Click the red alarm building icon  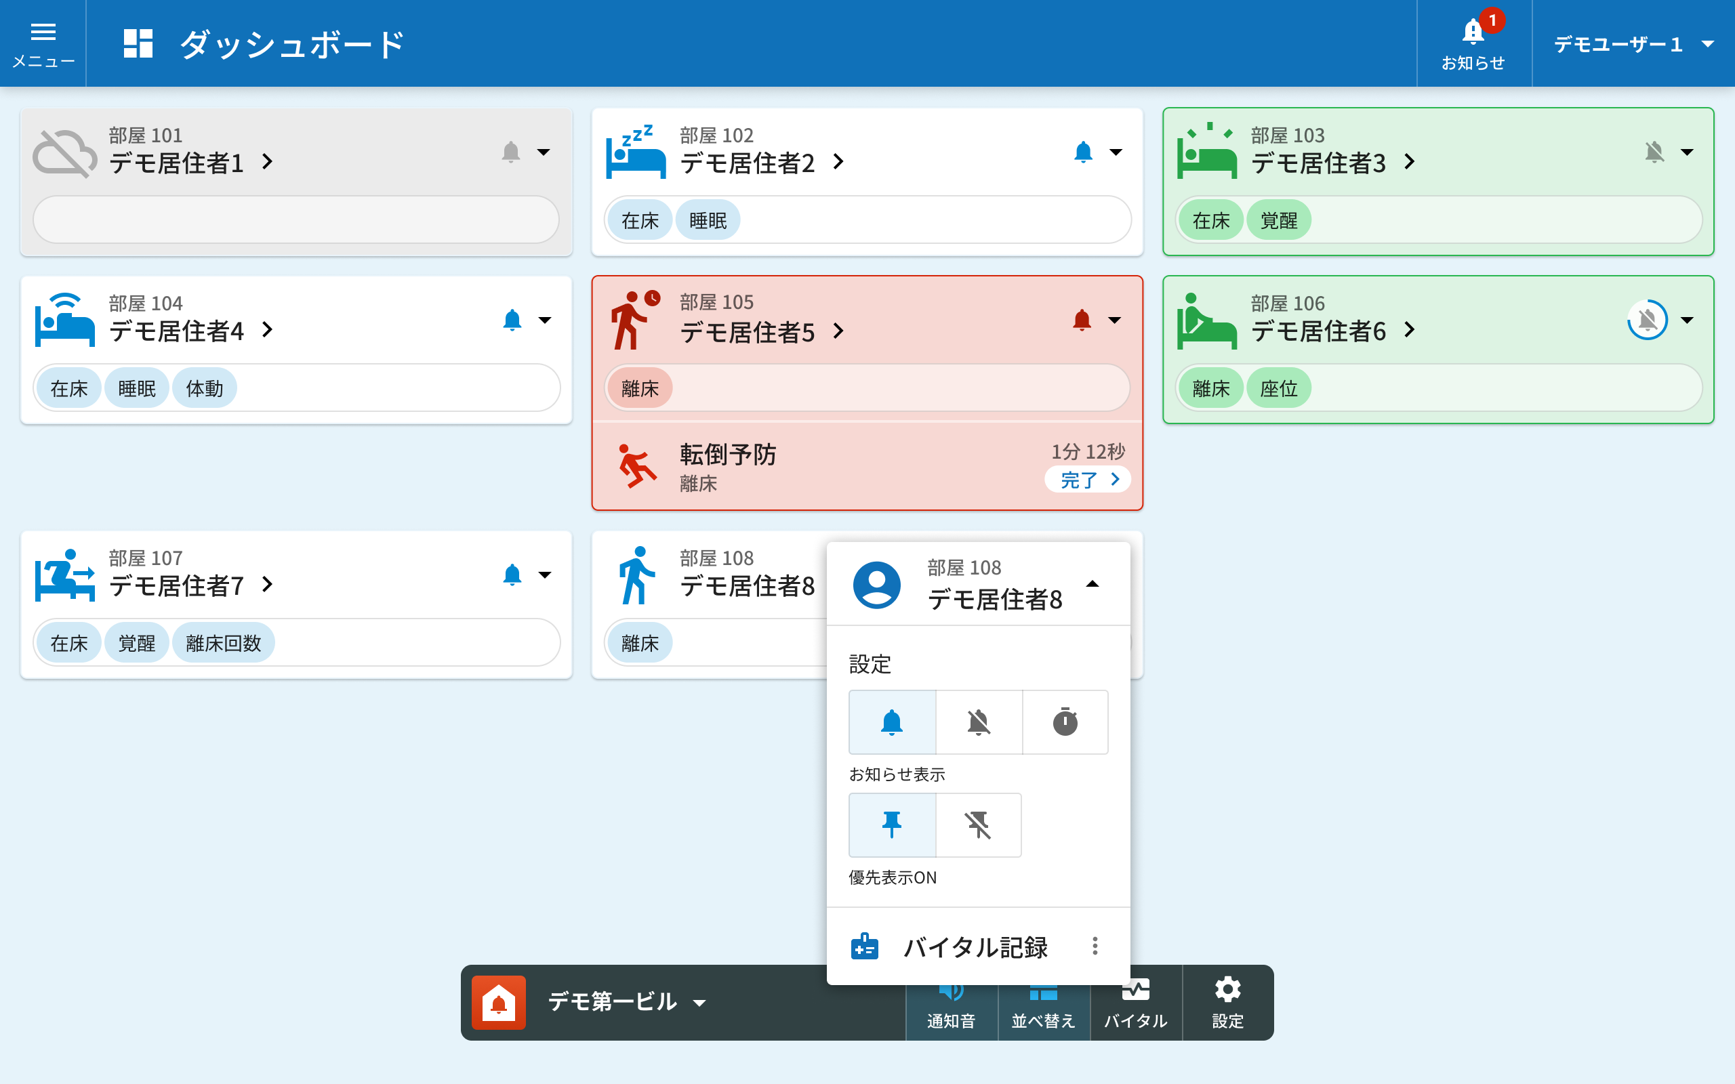point(499,1002)
